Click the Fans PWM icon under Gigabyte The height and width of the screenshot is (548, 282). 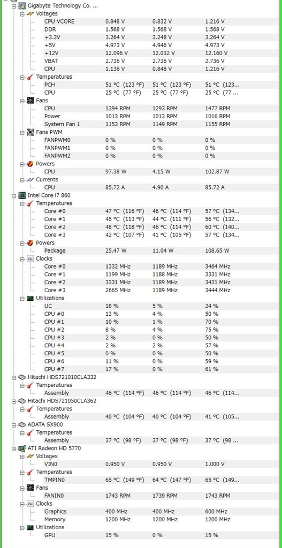coord(31,132)
